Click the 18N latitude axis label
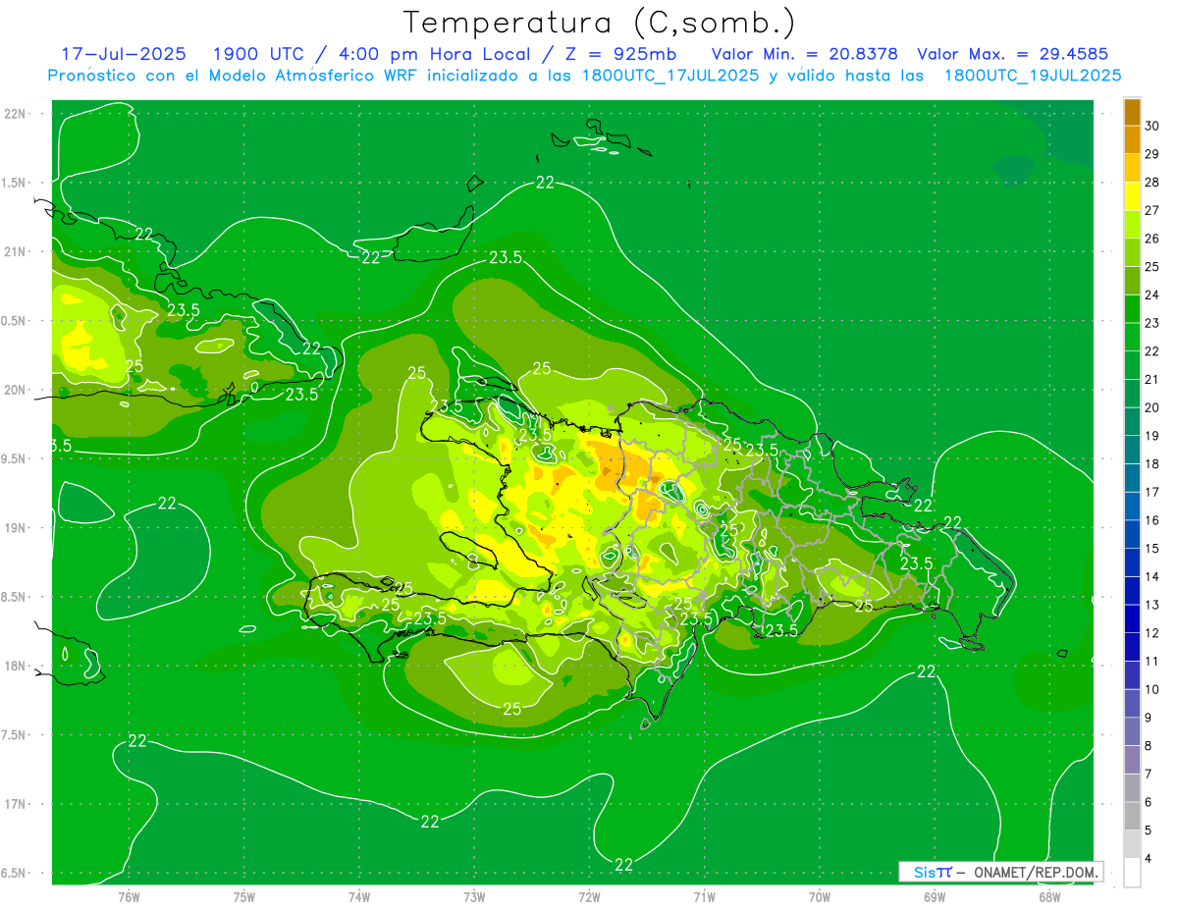Image resolution: width=1178 pixels, height=910 pixels. 16,667
